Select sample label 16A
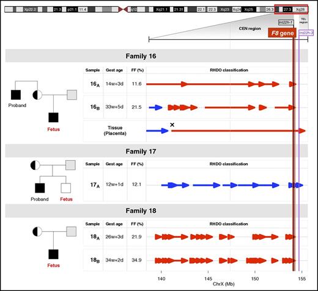This screenshot has height=291, width=318. tap(95, 84)
